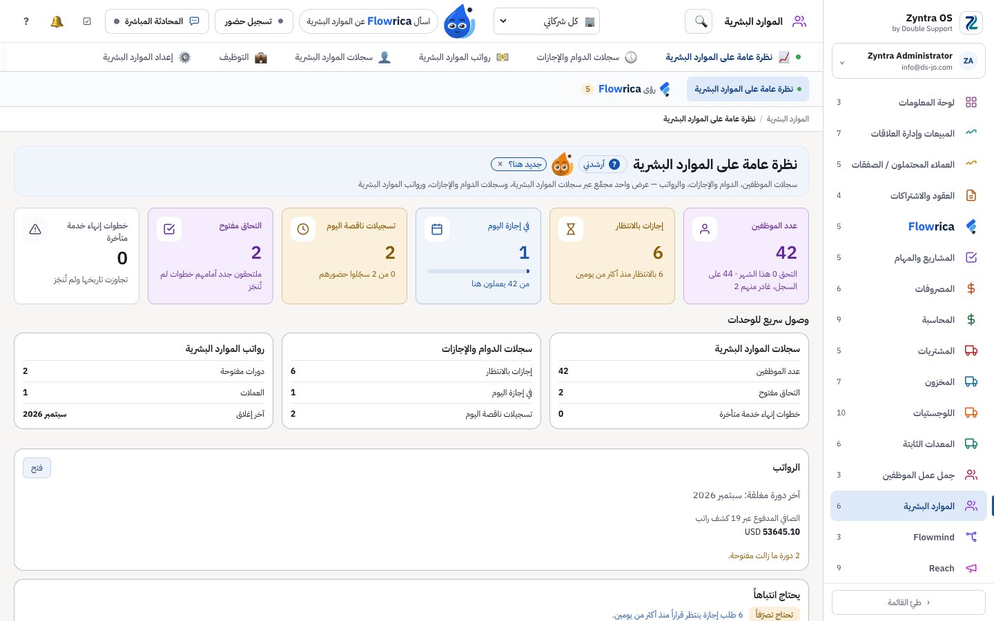Go to المشاريع والمهام module
Image resolution: width=994 pixels, height=621 pixels.
pyautogui.click(x=908, y=257)
